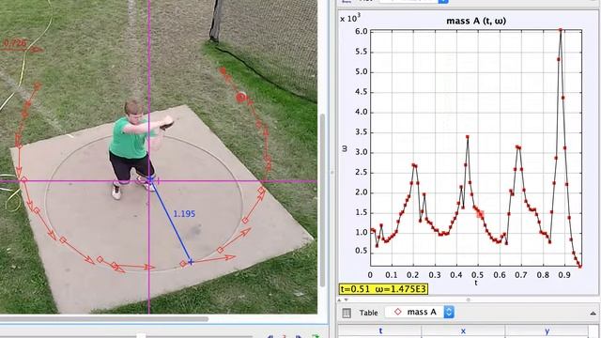
Task: Click the blue cross at the tape measure end
Action: [191, 262]
